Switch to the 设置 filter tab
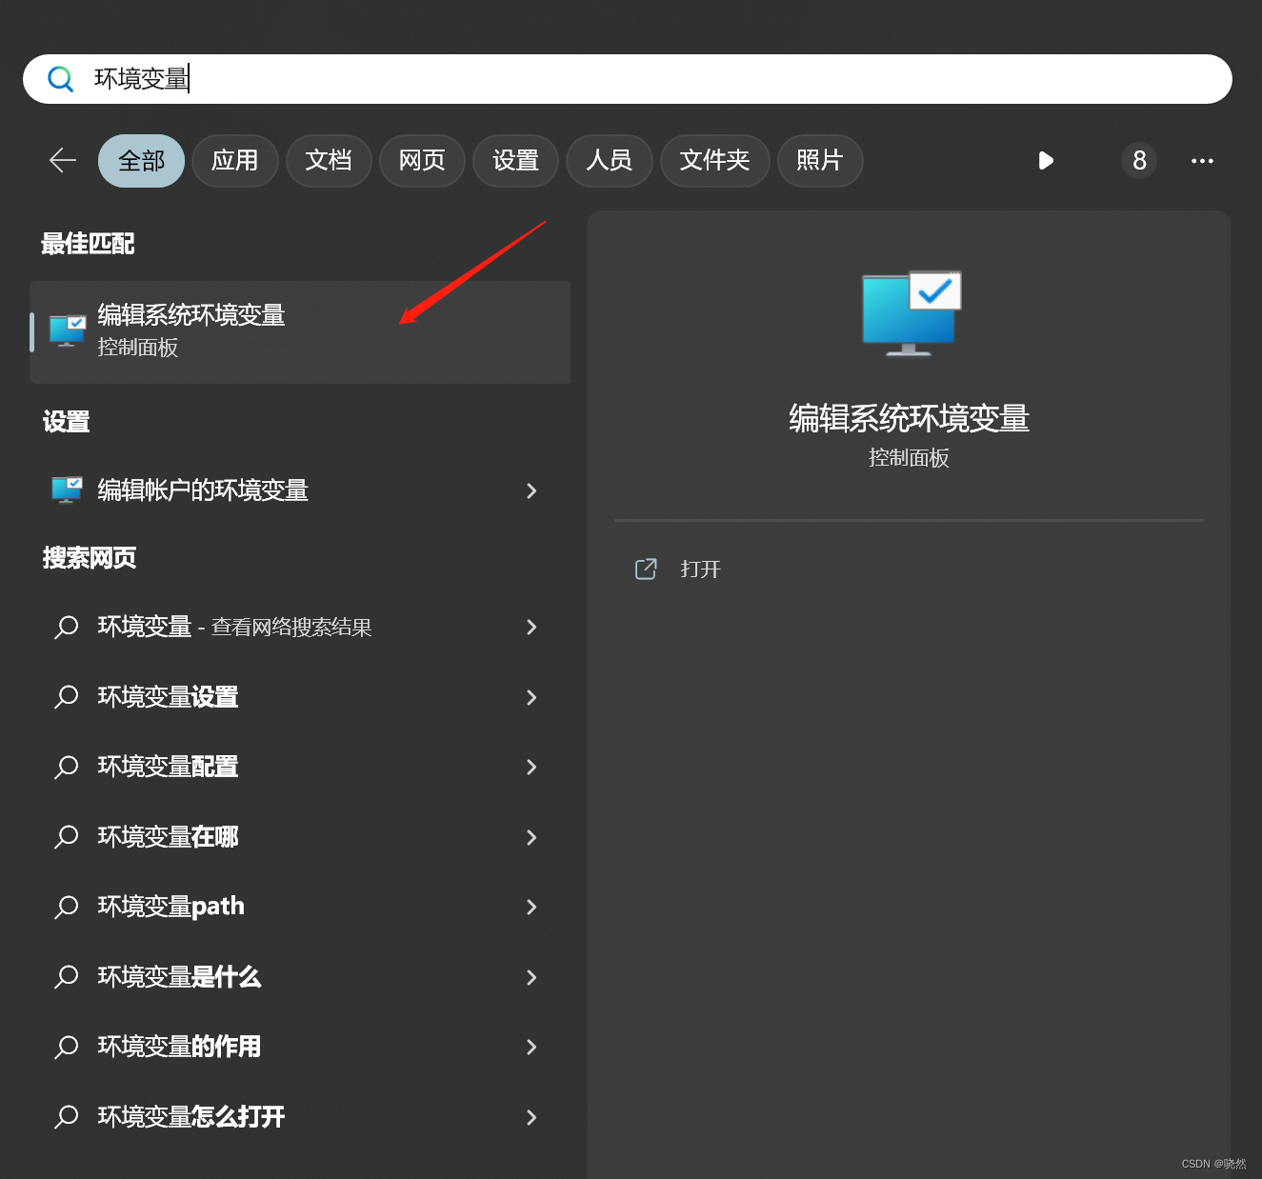1262x1179 pixels. click(x=515, y=160)
